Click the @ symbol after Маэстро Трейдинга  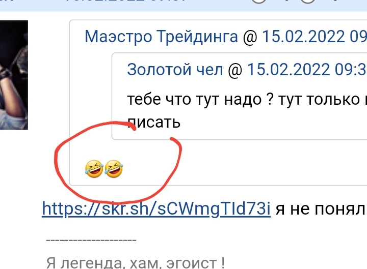coord(250,37)
